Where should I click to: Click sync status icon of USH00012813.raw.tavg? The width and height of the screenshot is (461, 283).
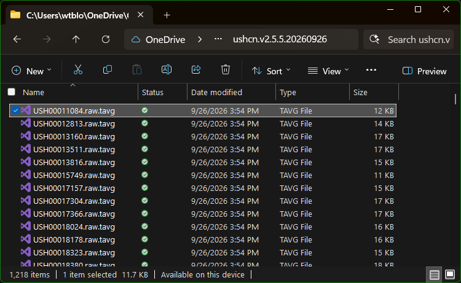tap(144, 123)
